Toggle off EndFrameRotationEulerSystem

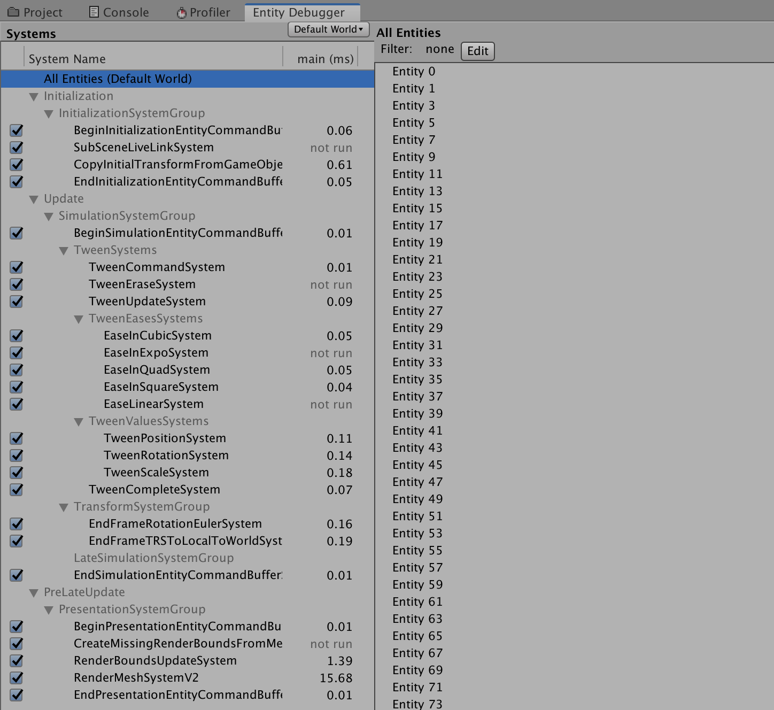click(16, 524)
